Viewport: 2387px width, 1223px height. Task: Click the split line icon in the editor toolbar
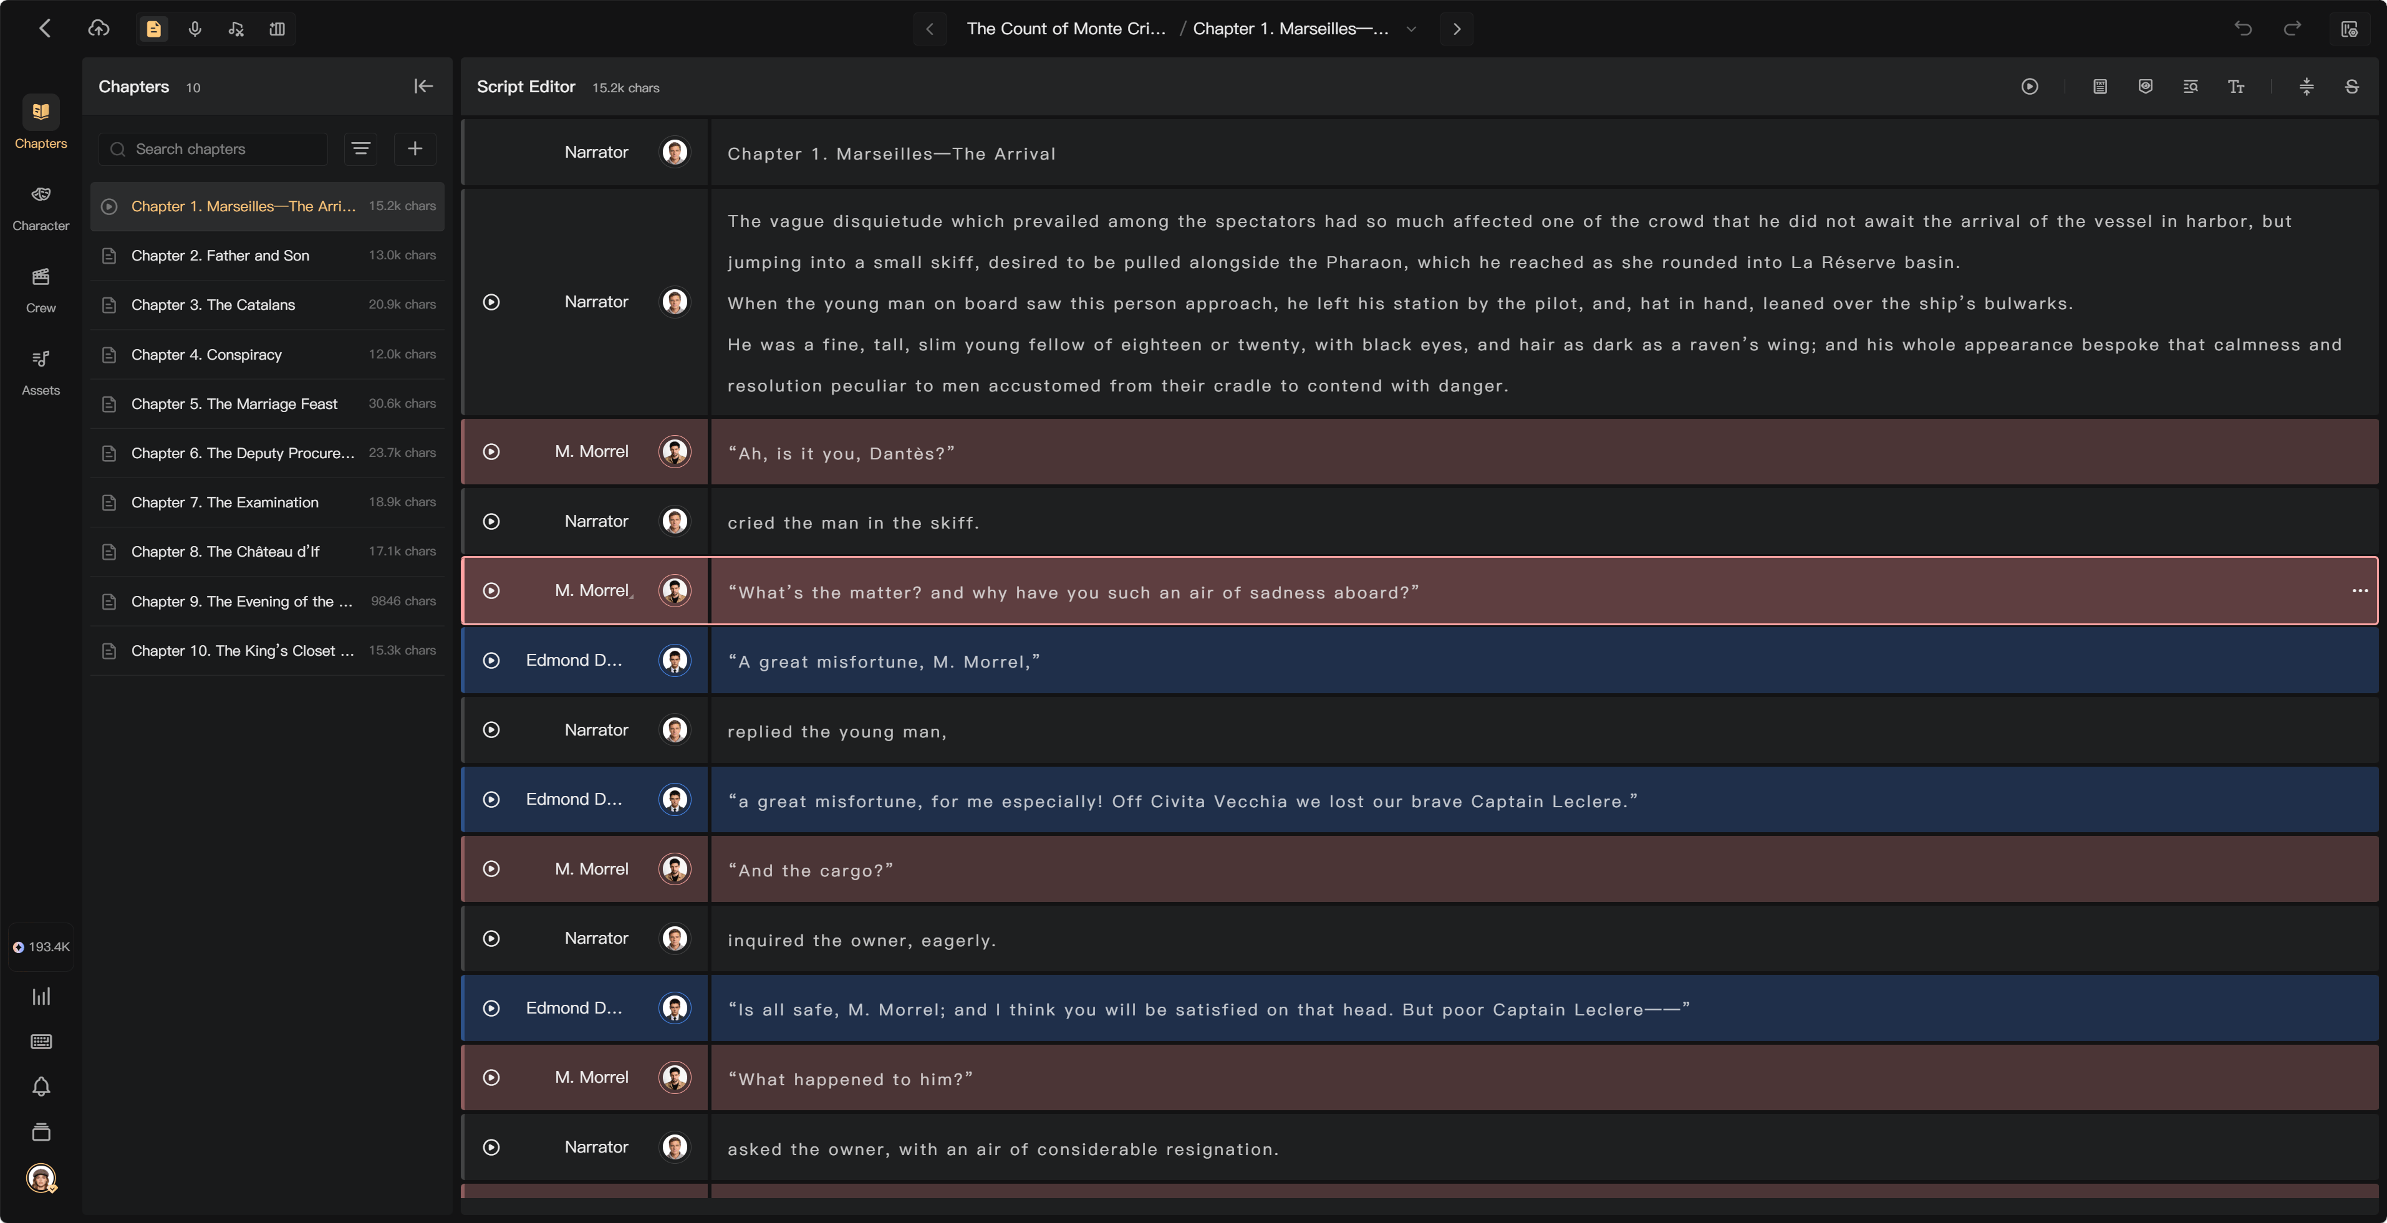click(x=2307, y=86)
